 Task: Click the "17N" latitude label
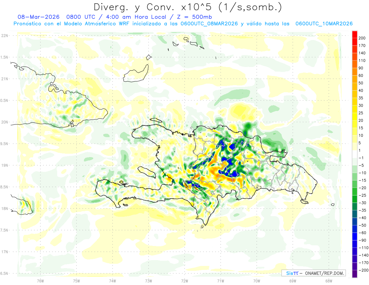[5, 252]
